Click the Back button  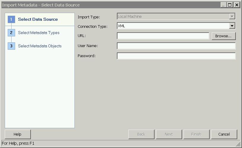tap(141, 134)
